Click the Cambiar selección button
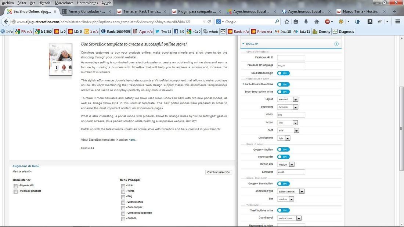 (219, 172)
